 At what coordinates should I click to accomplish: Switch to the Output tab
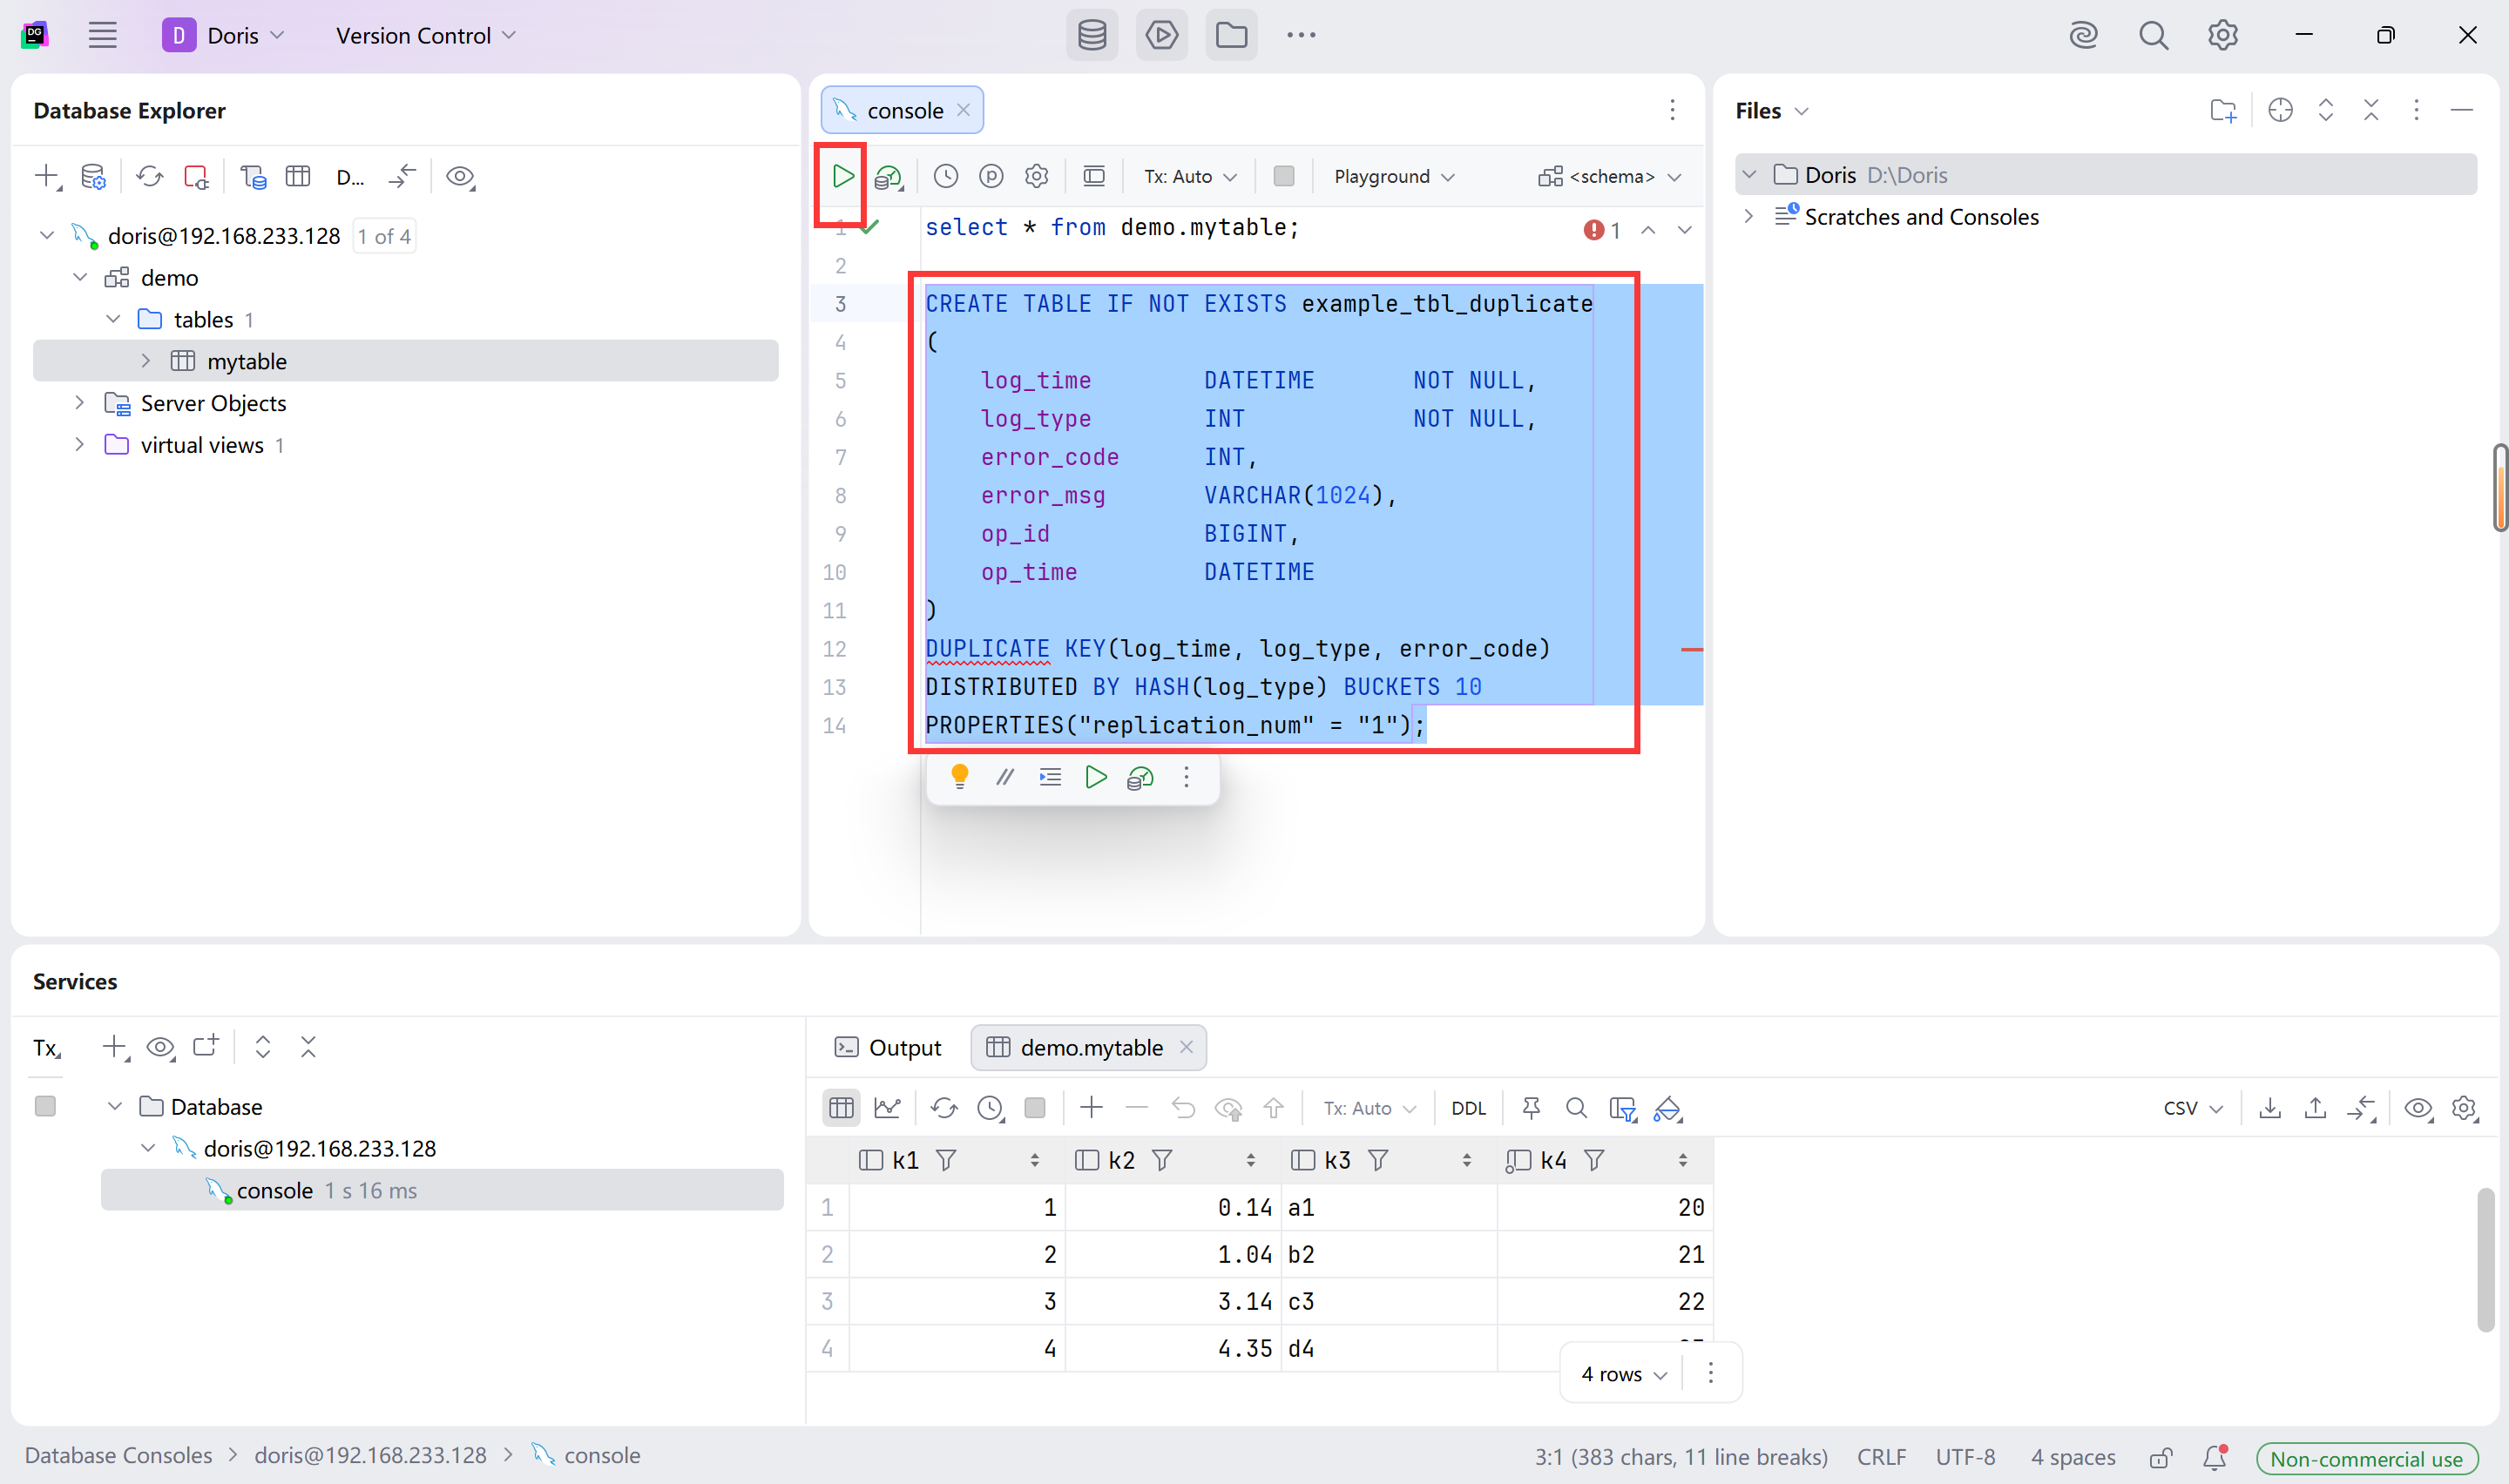pos(888,1047)
